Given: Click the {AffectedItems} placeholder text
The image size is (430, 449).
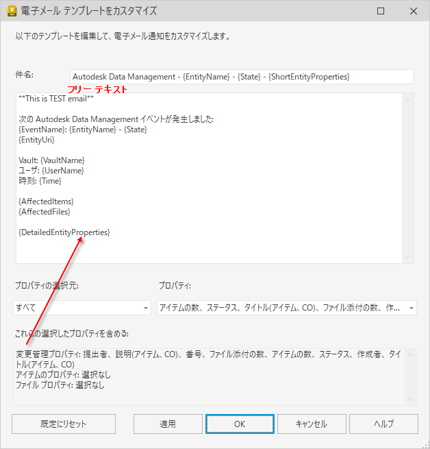Looking at the screenshot, I should (46, 202).
